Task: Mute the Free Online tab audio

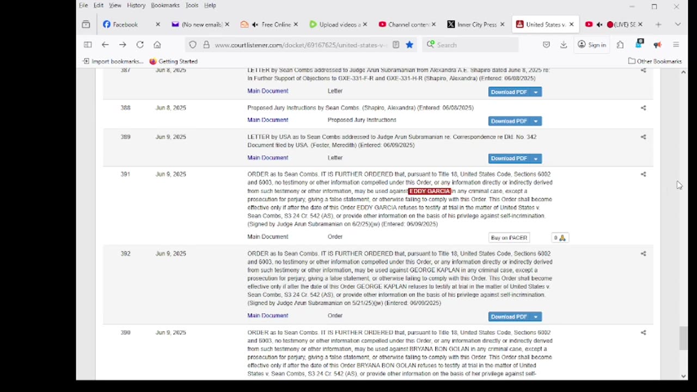Action: pos(255,24)
